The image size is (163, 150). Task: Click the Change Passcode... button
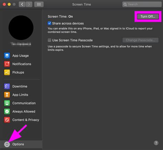pos(141,40)
